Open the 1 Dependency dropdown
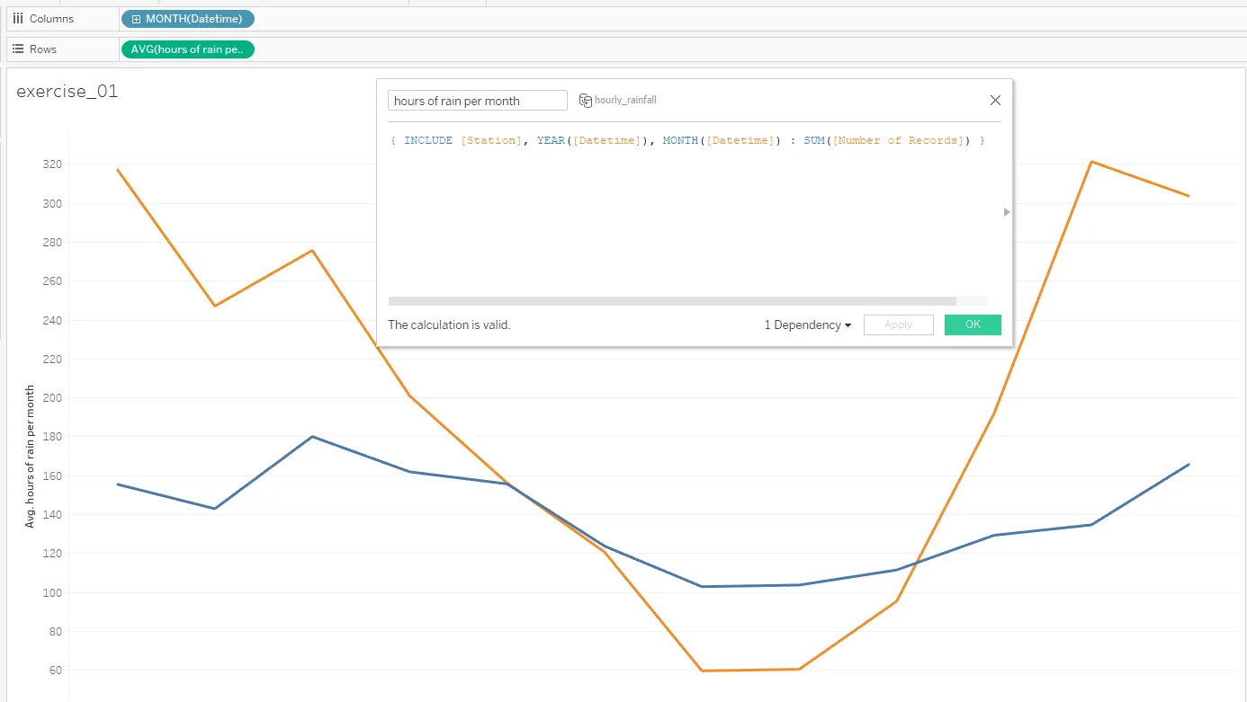 point(807,324)
